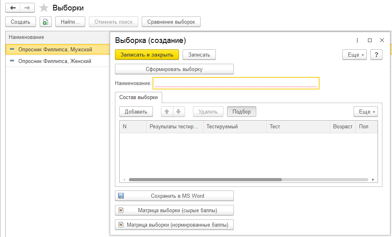Viewport: 392px width, 237px height.
Task: Switch to the Состав выборки tab
Action: click(139, 97)
